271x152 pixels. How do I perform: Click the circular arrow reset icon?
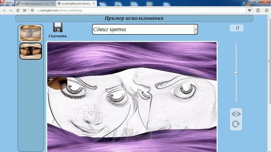[236, 124]
